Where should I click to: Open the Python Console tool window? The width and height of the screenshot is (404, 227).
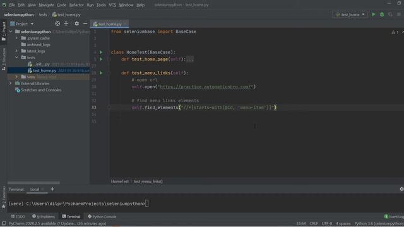click(102, 217)
